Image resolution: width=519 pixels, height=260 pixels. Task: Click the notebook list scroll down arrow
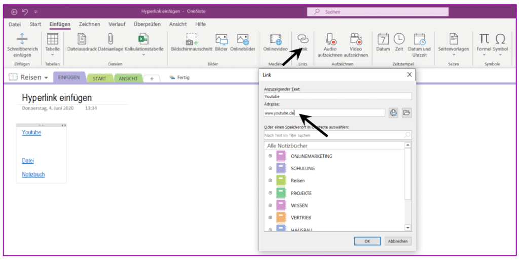point(408,228)
